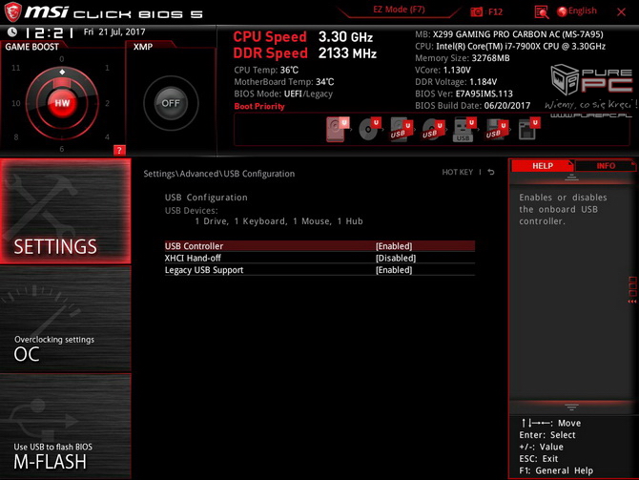Click the clock icon beside the time

pyautogui.click(x=12, y=31)
